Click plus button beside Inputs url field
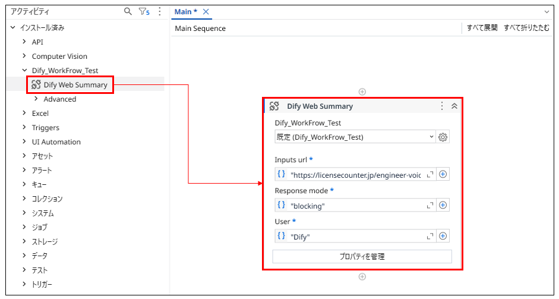Screen dimensions: 559x299 pyautogui.click(x=443, y=175)
